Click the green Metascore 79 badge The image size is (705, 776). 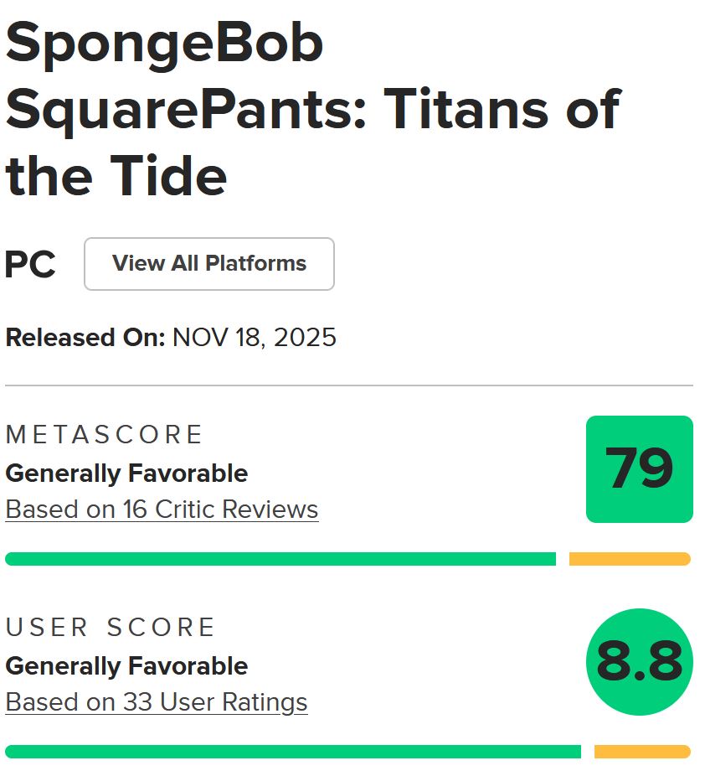[x=638, y=469]
